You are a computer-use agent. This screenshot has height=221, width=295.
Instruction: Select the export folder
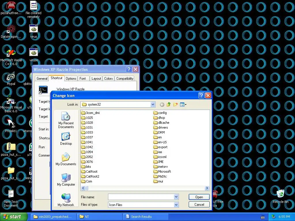coord(160,147)
